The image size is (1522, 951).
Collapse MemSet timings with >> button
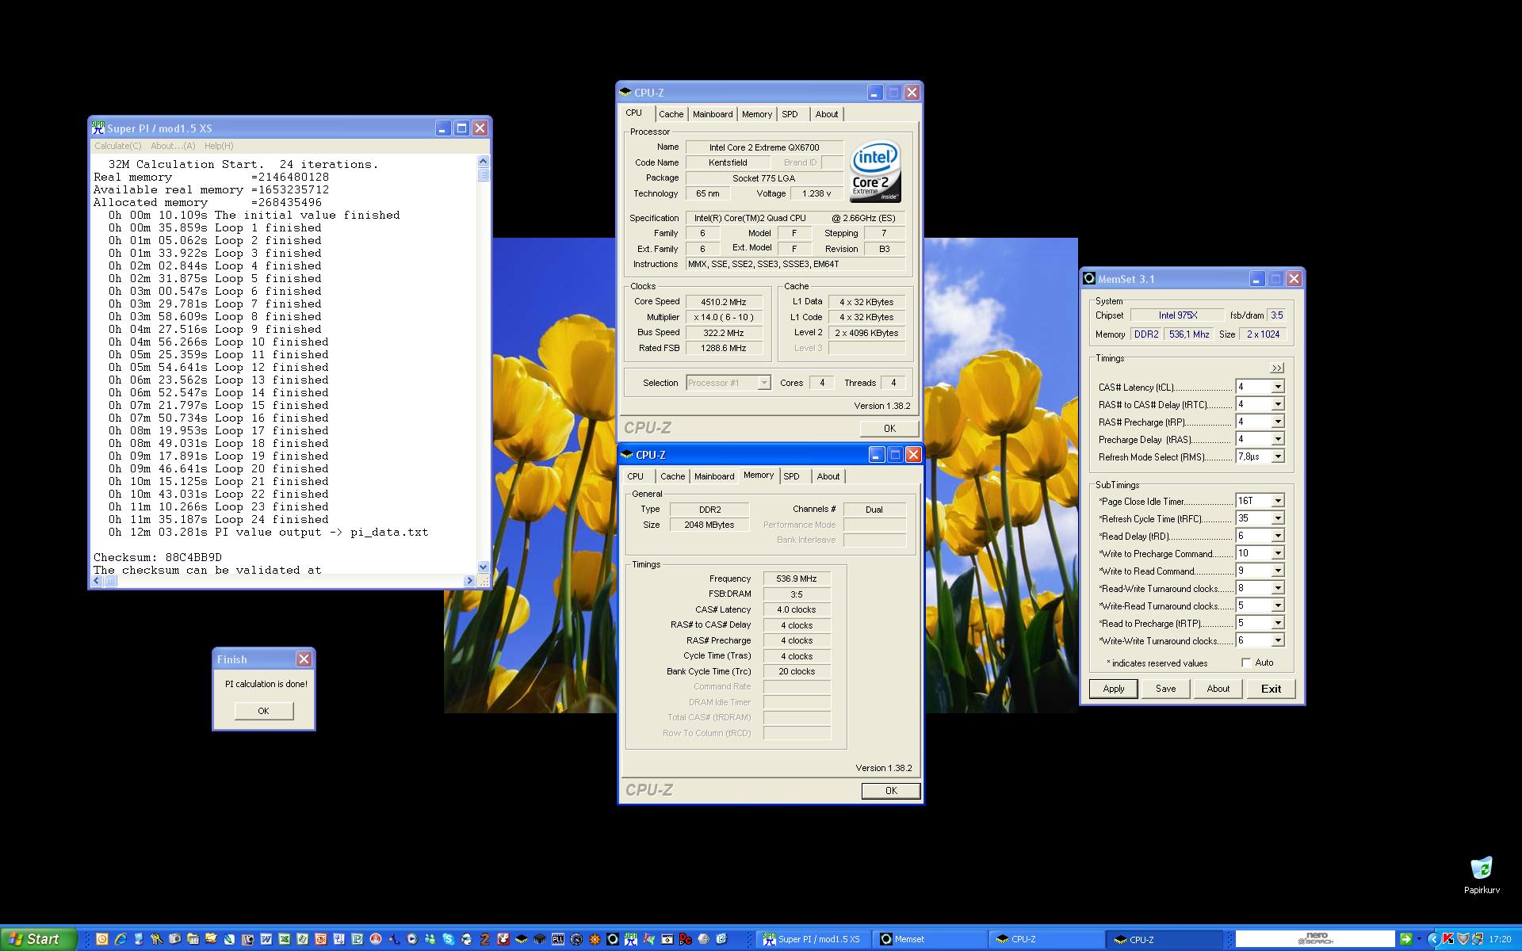tap(1276, 368)
